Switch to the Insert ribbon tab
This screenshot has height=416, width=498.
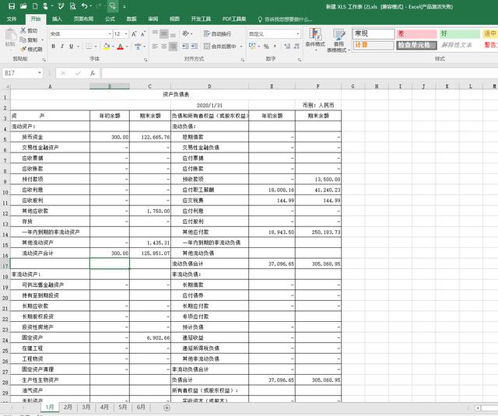57,19
